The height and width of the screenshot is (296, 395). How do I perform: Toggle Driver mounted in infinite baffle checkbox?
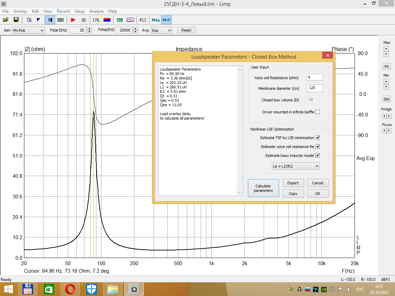pos(318,112)
